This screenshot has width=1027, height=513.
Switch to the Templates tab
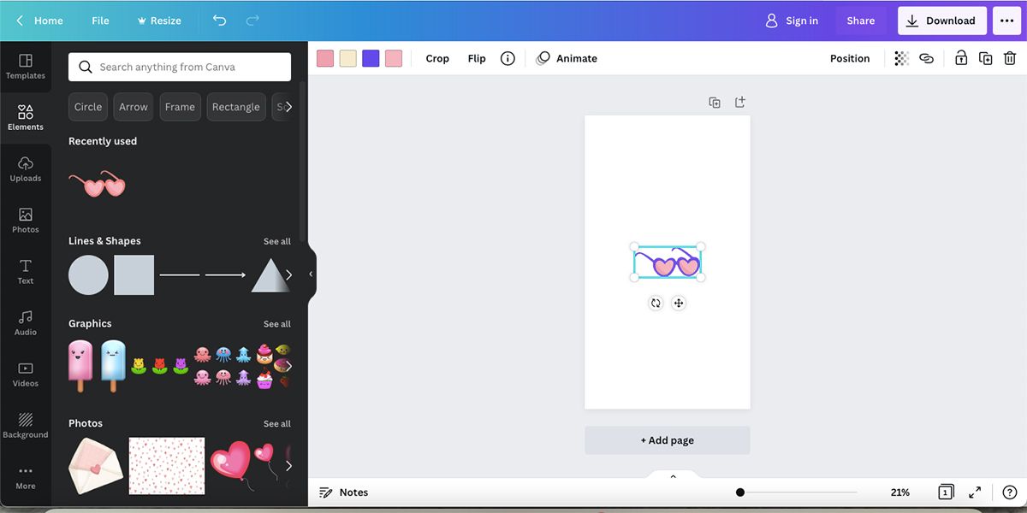[x=26, y=66]
